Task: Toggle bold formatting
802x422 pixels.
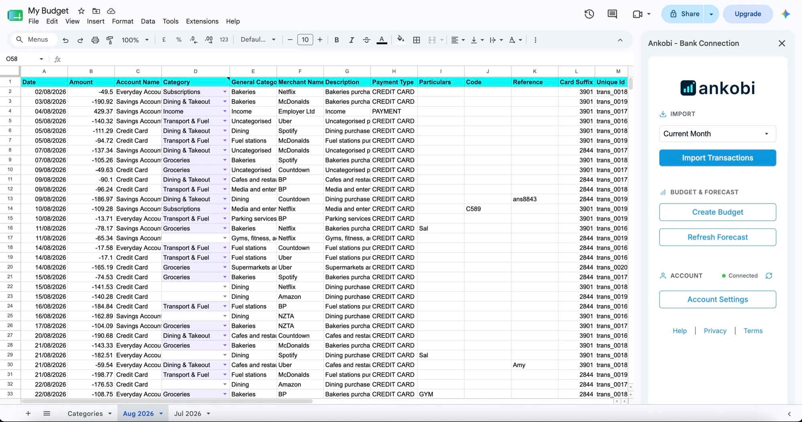Action: point(337,40)
